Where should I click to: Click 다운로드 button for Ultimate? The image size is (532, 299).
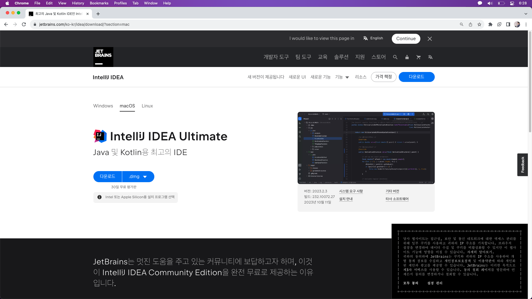[x=108, y=176]
